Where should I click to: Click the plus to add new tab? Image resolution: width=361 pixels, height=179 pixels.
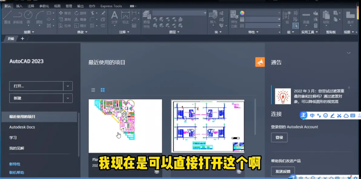click(22, 38)
